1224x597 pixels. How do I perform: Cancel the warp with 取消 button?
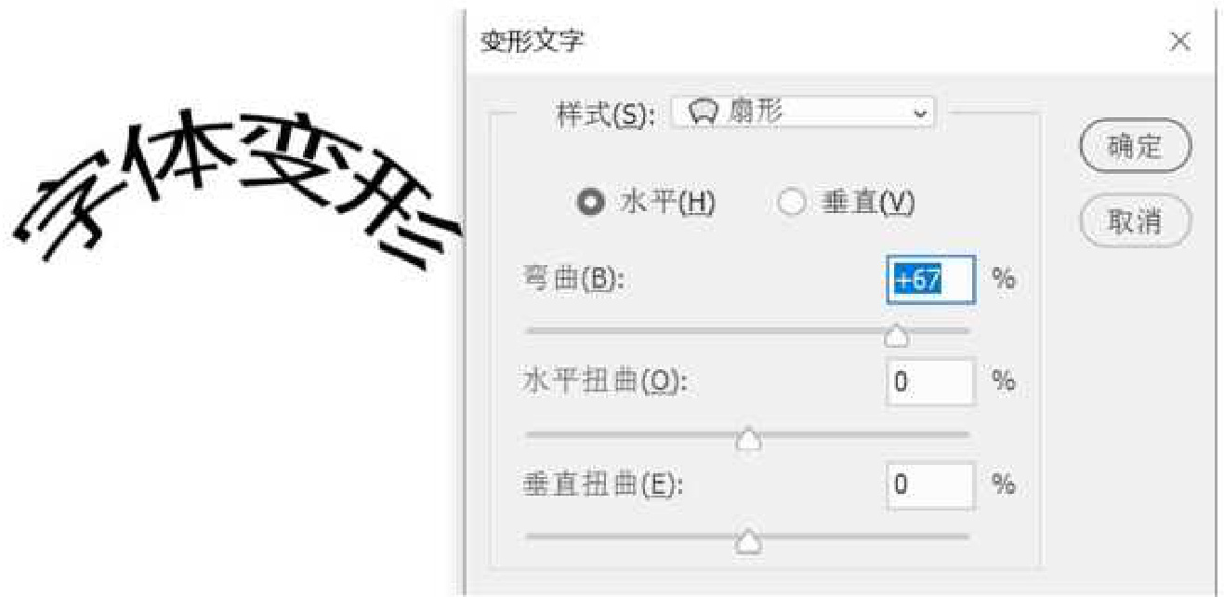1135,221
